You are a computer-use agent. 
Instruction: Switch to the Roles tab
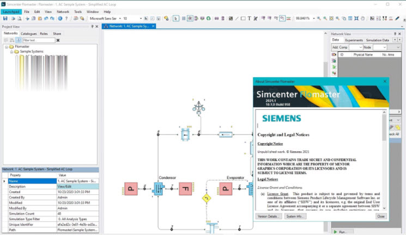click(x=44, y=34)
